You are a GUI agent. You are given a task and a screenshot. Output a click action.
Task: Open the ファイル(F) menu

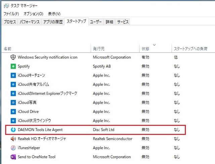11,14
